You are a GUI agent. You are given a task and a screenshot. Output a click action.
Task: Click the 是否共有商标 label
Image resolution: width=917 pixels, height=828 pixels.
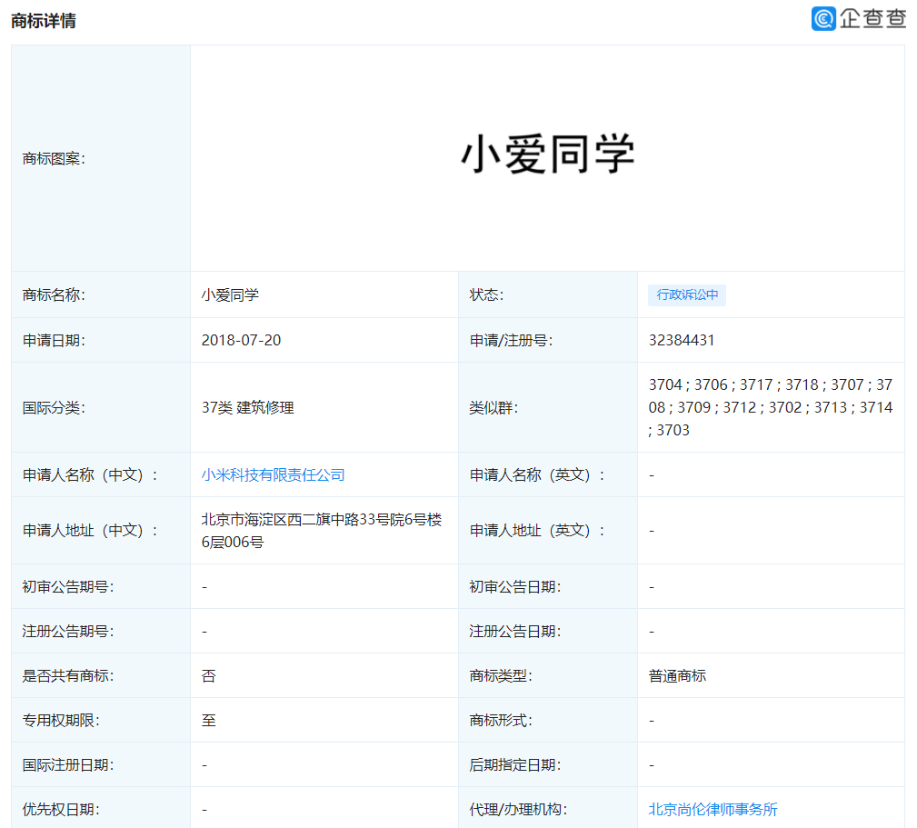point(68,676)
